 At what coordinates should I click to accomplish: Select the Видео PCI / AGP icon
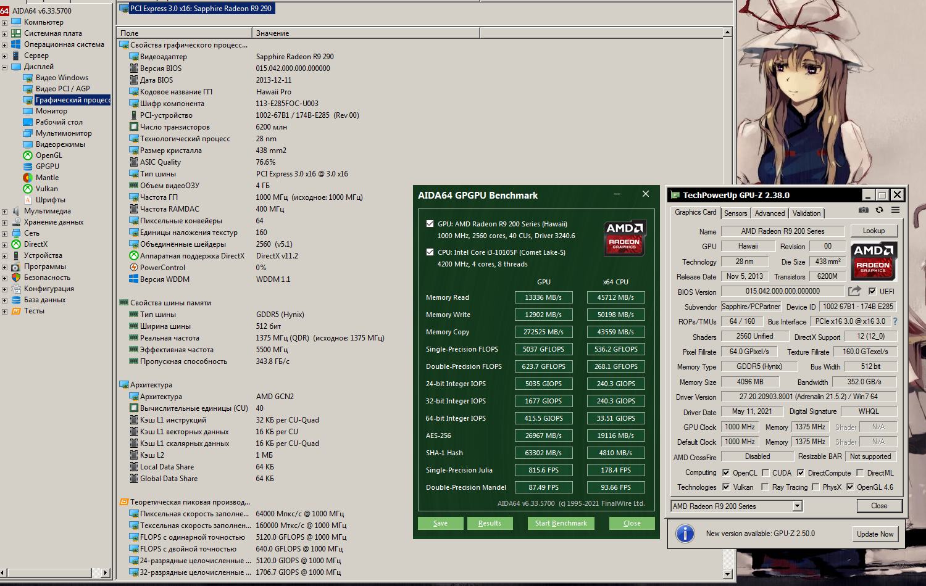click(28, 89)
